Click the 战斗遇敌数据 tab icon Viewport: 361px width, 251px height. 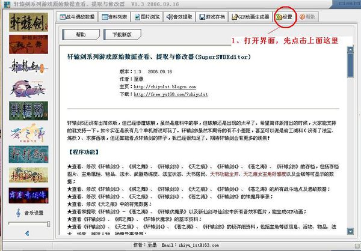[x=63, y=17]
